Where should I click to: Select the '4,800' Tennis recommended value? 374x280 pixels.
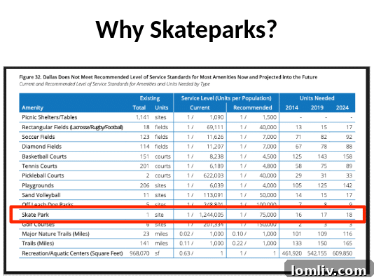click(270, 166)
